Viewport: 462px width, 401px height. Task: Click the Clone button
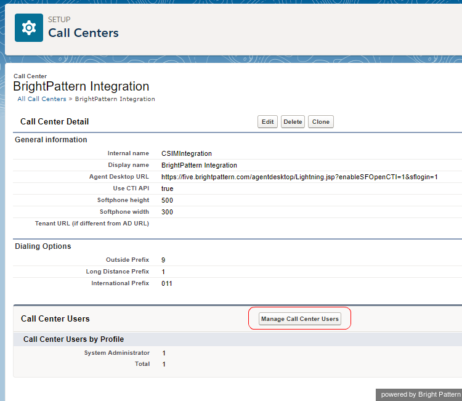[x=320, y=122]
